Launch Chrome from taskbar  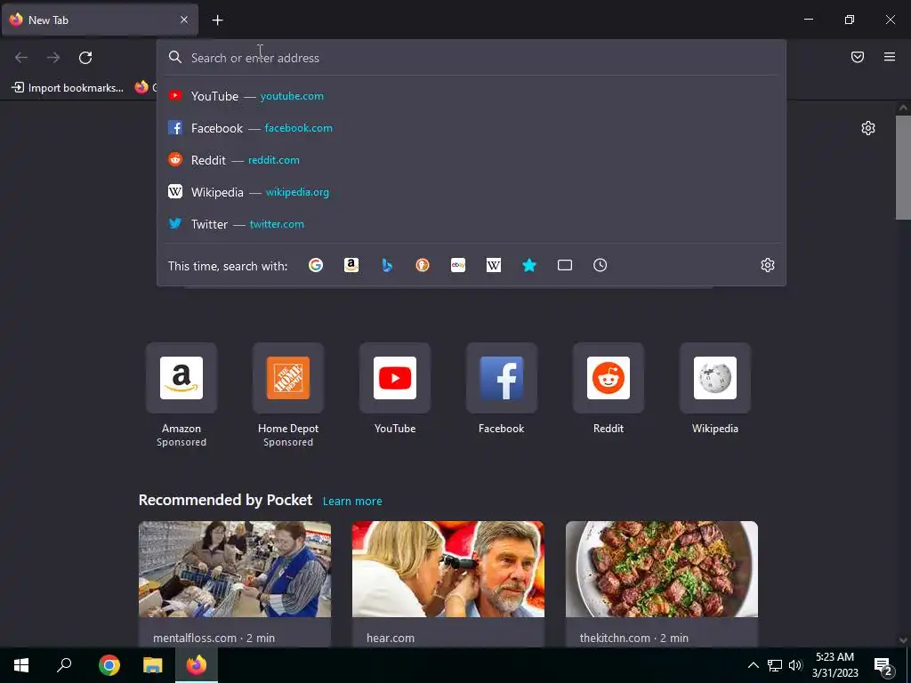pyautogui.click(x=109, y=665)
